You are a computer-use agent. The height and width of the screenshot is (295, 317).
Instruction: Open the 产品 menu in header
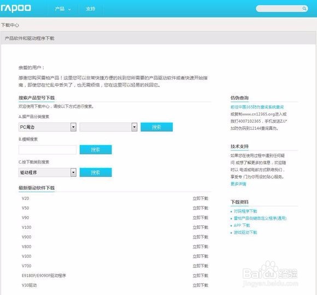tap(62, 9)
